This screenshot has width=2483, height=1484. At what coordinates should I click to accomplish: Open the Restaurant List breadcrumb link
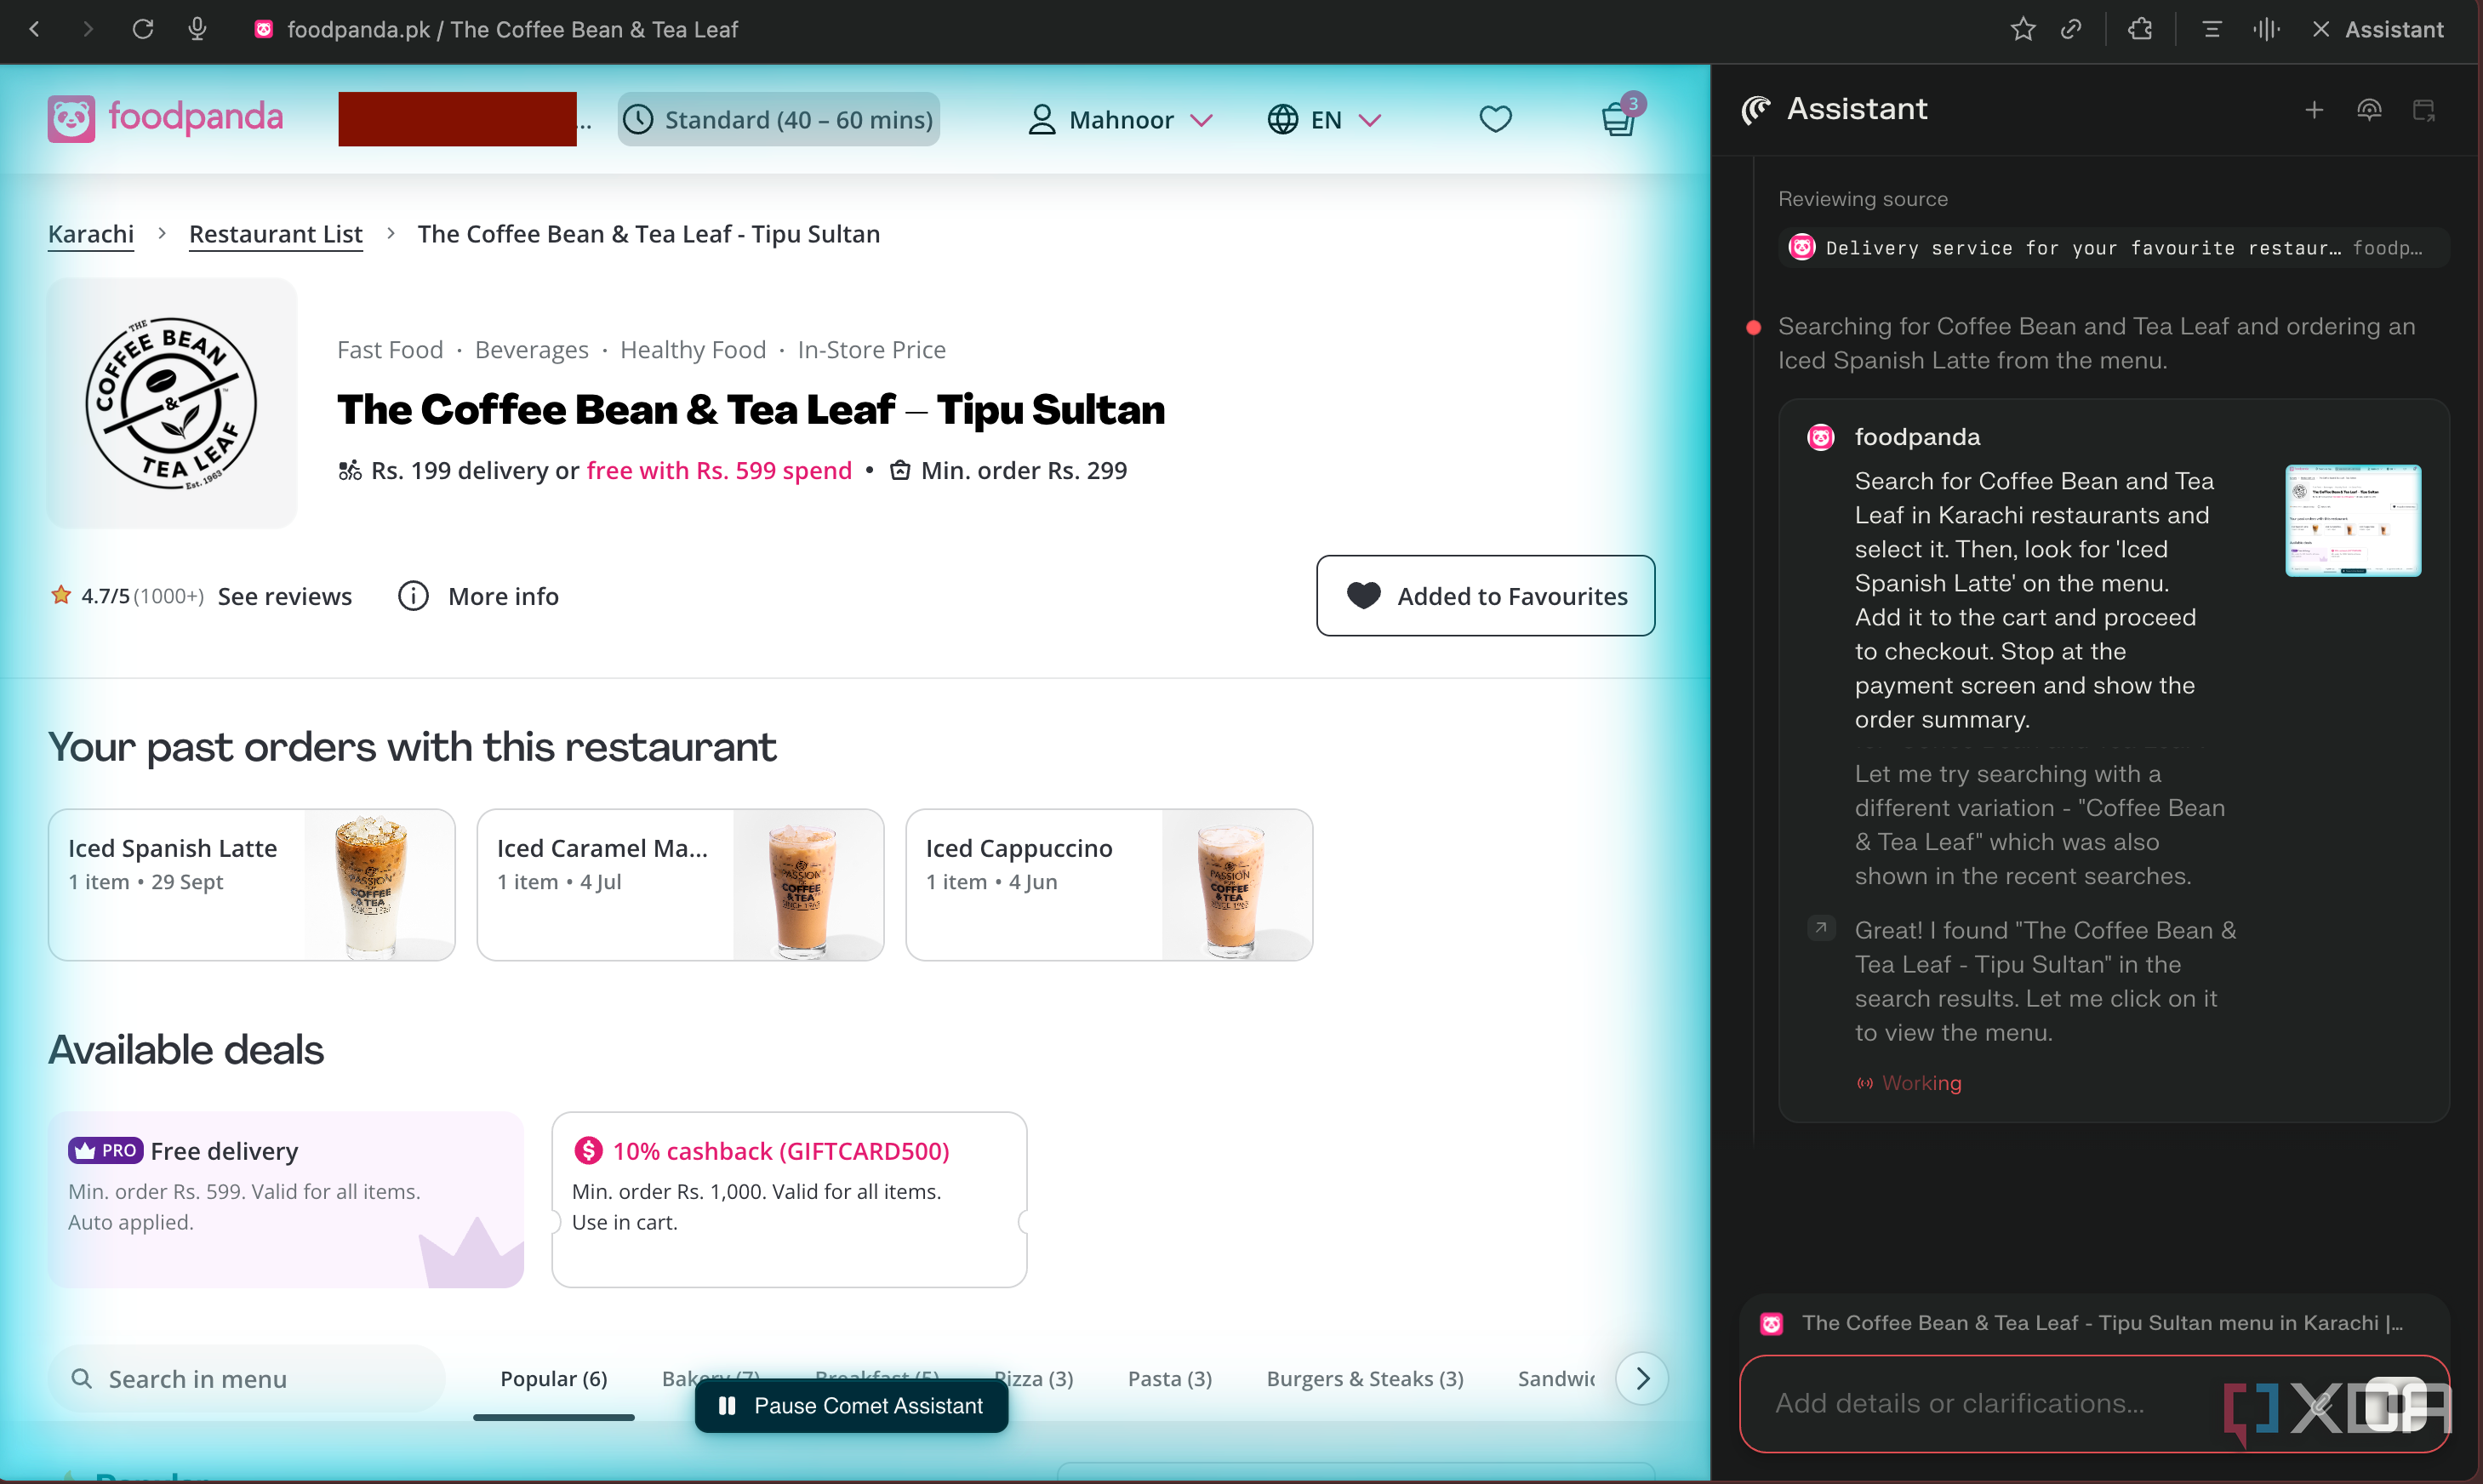275,234
